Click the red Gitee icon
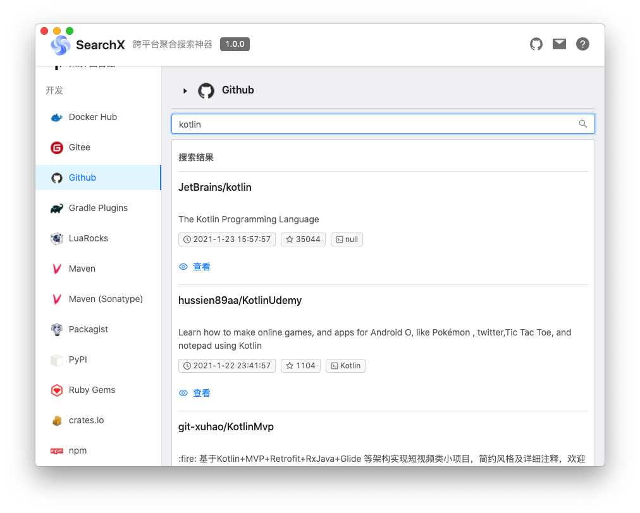Viewport: 640px width, 513px height. click(x=57, y=148)
